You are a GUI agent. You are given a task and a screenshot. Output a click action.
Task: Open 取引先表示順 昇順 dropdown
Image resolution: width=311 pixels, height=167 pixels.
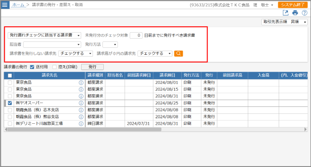pyautogui.click(x=284, y=22)
